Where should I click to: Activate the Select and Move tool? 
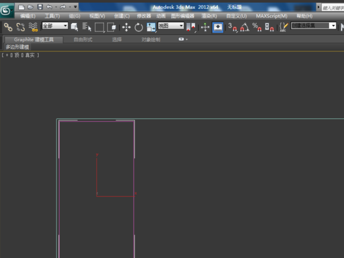126,28
